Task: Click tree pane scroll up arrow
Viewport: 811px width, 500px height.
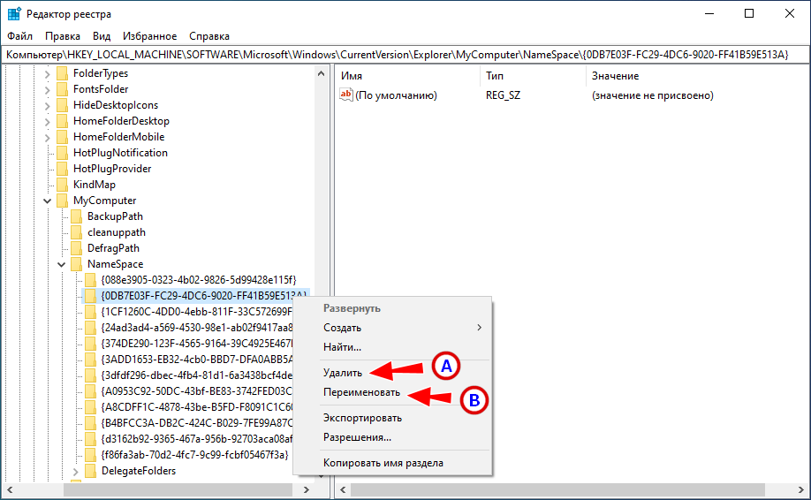Action: [x=322, y=74]
